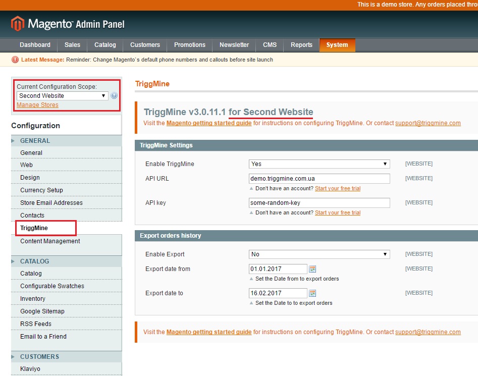
Task: Open calendar icon for Export date from
Action: pyautogui.click(x=312, y=268)
